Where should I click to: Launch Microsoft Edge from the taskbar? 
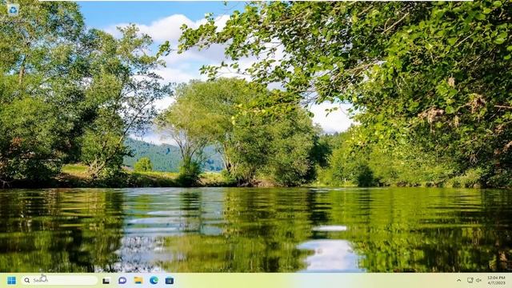154,280
